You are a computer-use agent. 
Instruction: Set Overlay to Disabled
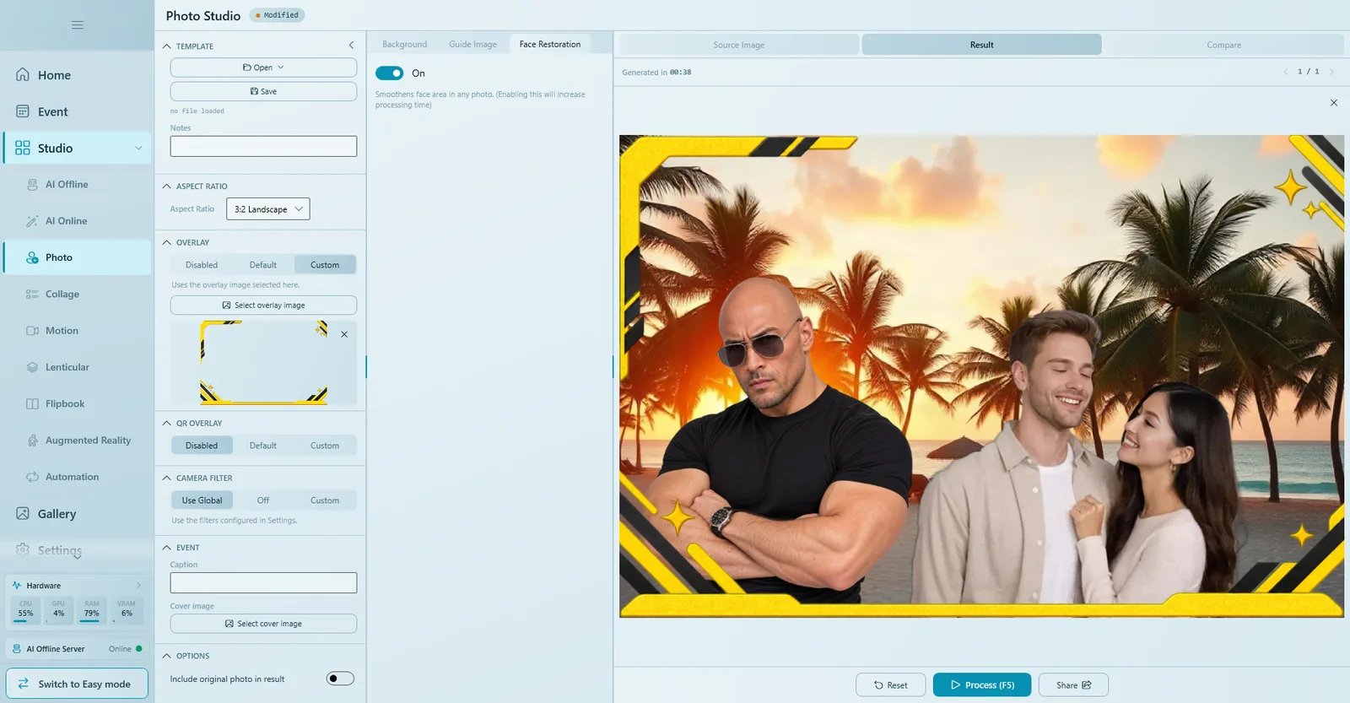pyautogui.click(x=202, y=265)
